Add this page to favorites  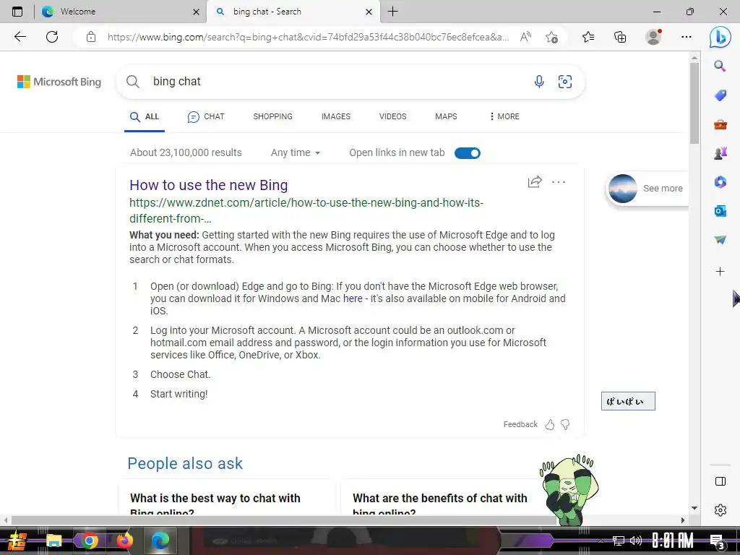(x=551, y=37)
